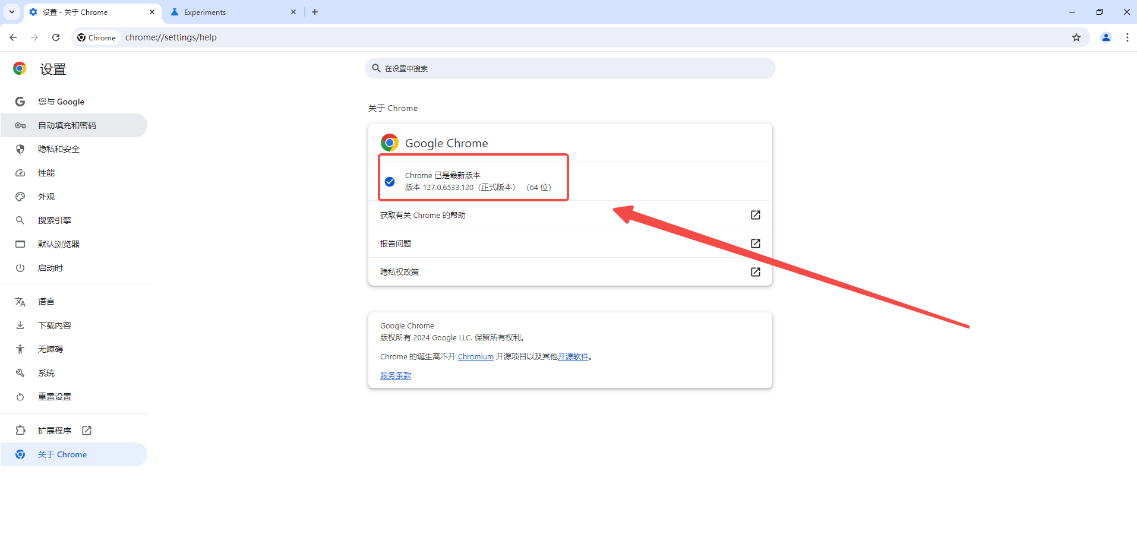
Task: Open a new tab with the plus button
Action: (x=315, y=12)
